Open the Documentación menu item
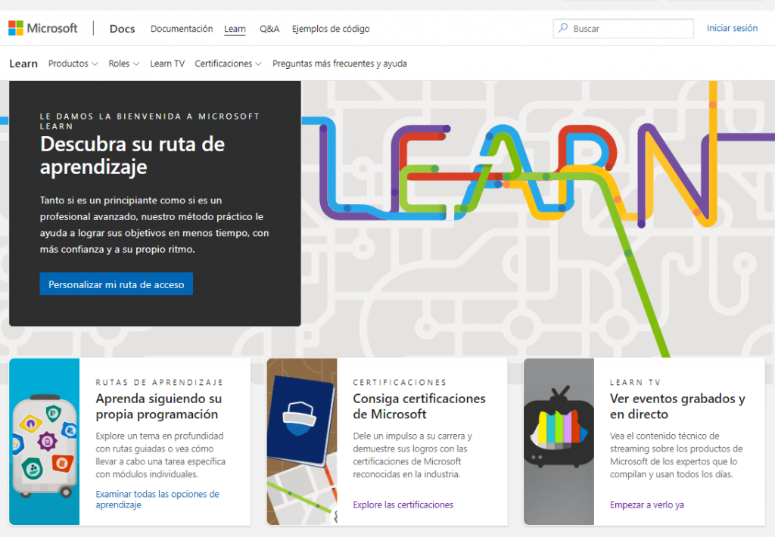 click(x=181, y=29)
